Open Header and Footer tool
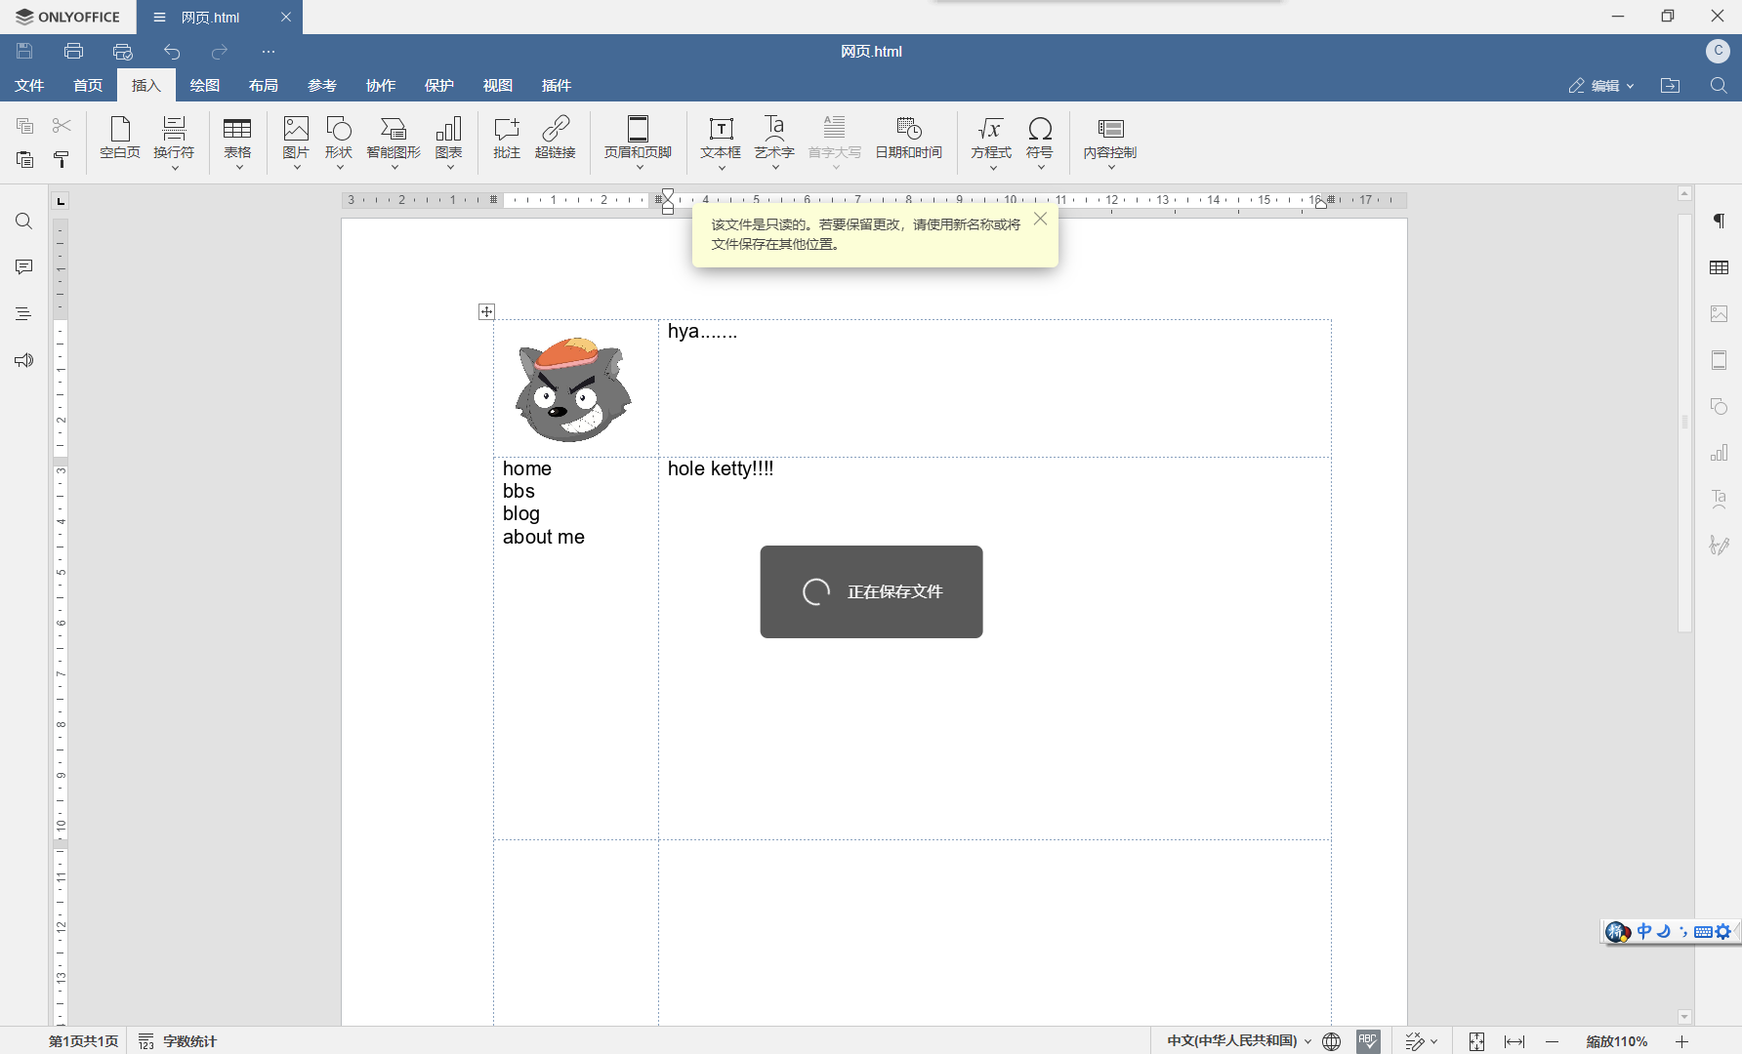Screen dimensions: 1742x1054 (638, 137)
